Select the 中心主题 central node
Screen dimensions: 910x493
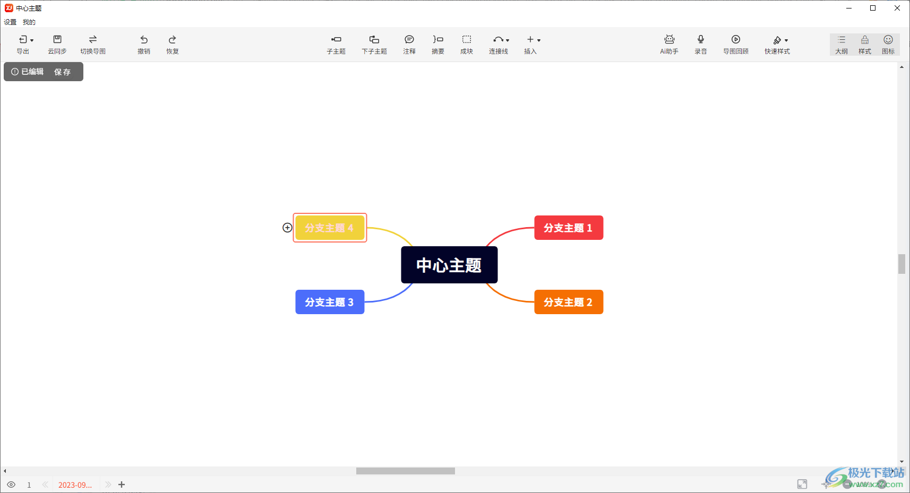click(449, 265)
